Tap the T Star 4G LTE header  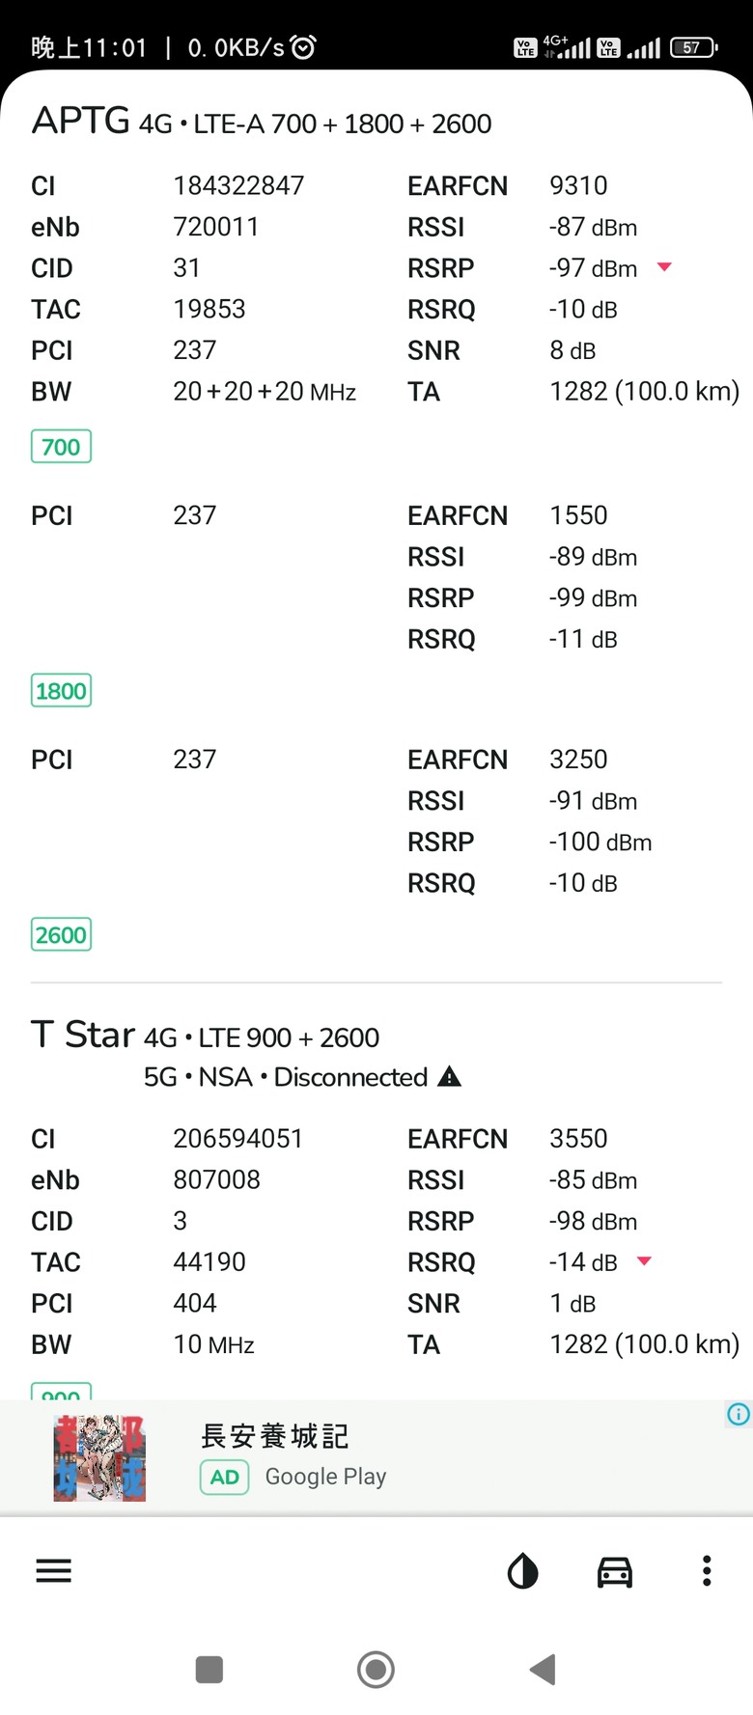pyautogui.click(x=206, y=1036)
